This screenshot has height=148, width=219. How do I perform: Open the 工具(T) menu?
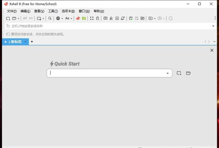[x=53, y=11]
